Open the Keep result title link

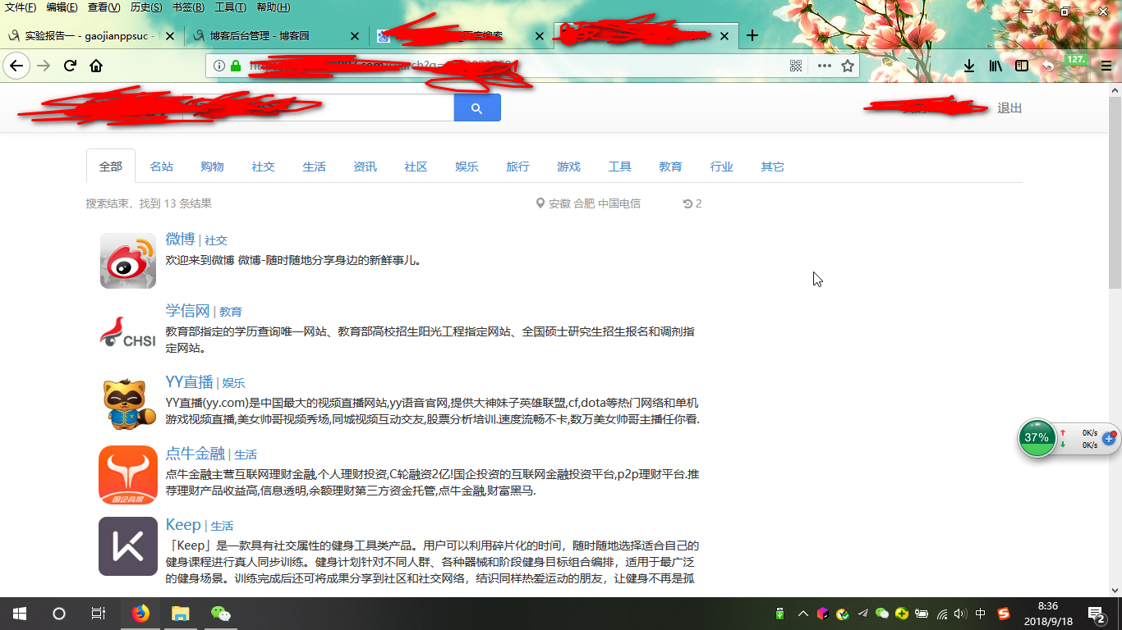coord(183,524)
